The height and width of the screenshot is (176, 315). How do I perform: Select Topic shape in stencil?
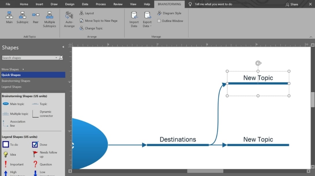pyautogui.click(x=40, y=104)
